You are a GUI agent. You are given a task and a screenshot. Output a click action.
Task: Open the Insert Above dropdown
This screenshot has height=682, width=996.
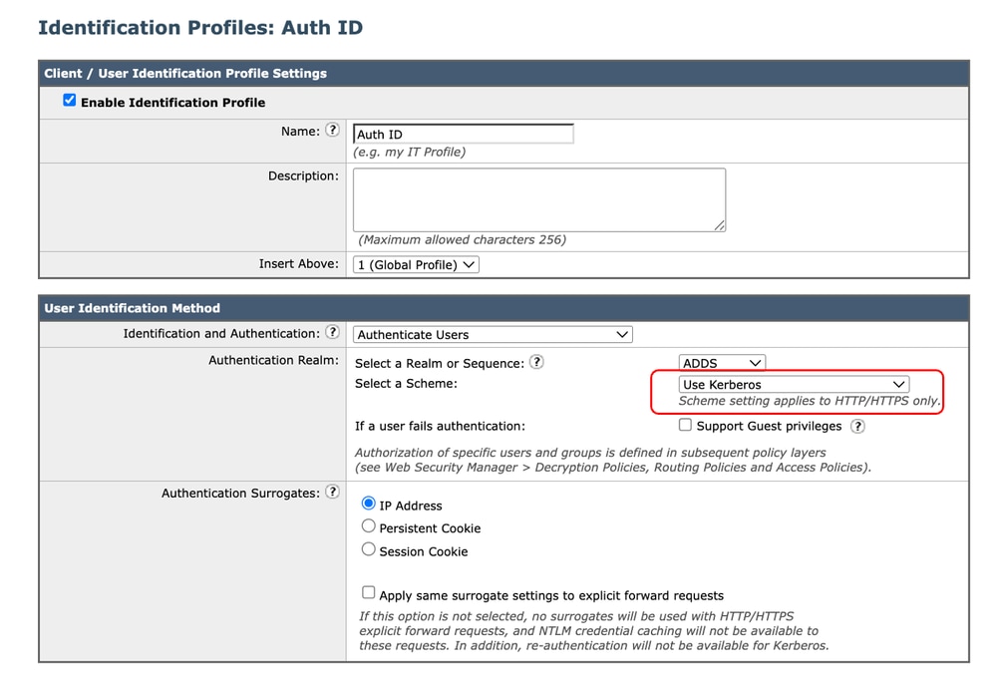click(415, 264)
